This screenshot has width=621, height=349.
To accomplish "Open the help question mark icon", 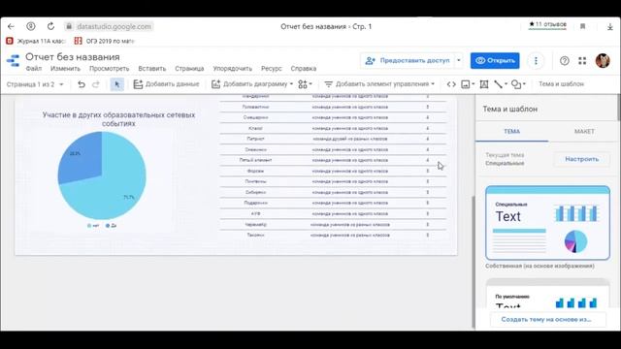I will click(x=565, y=60).
